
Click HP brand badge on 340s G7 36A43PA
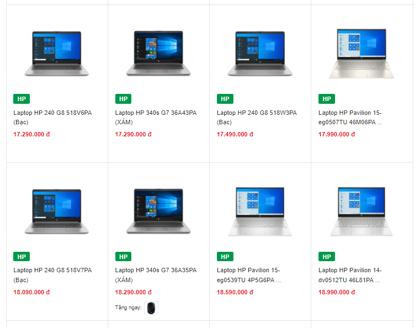(123, 99)
